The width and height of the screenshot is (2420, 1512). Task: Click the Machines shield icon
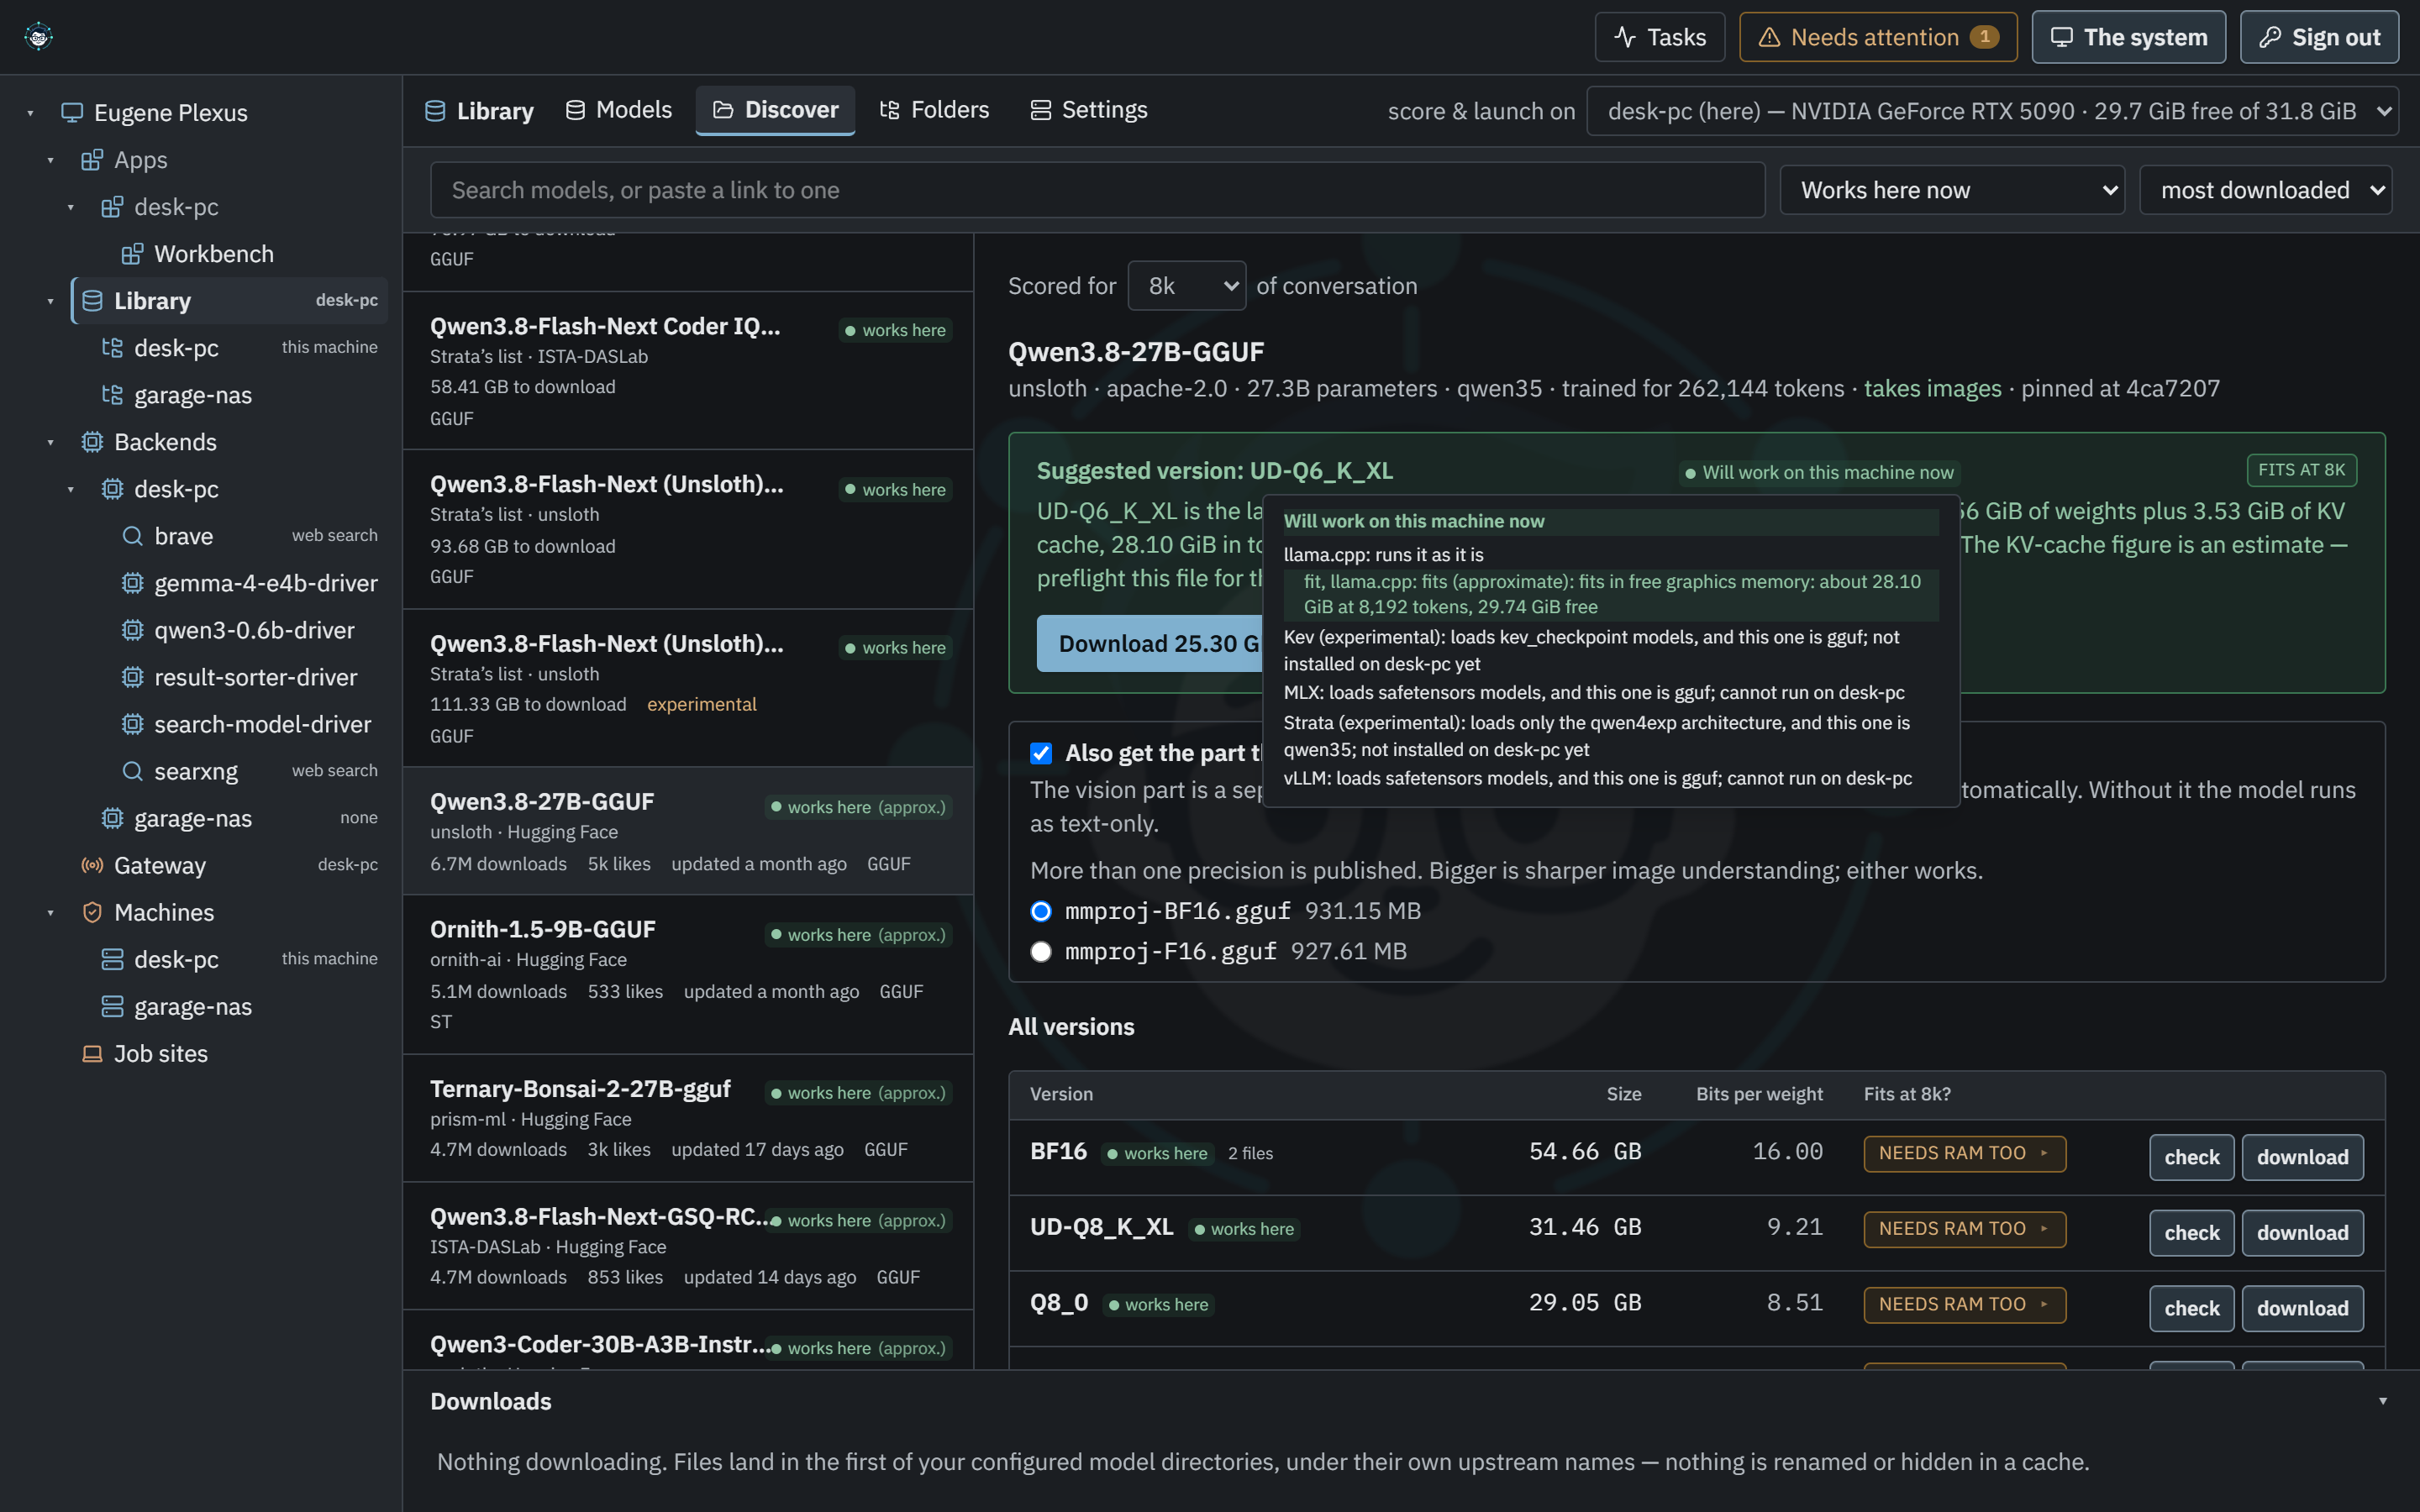pyautogui.click(x=92, y=912)
